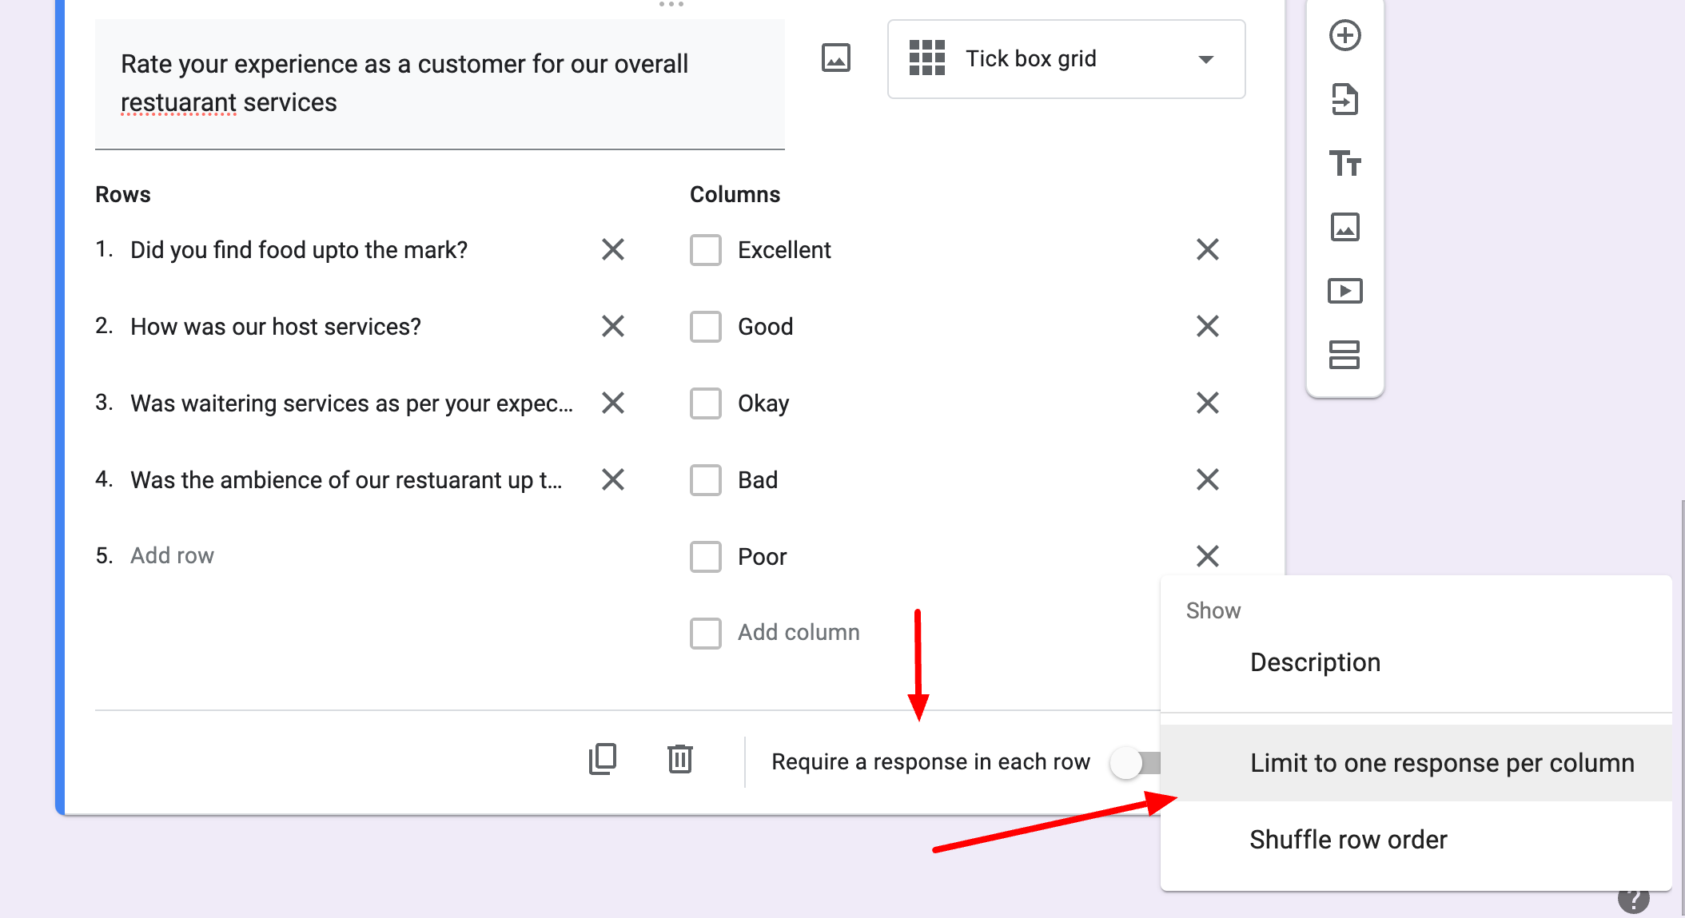Open the Tick box grid type dropdown

(x=1064, y=59)
